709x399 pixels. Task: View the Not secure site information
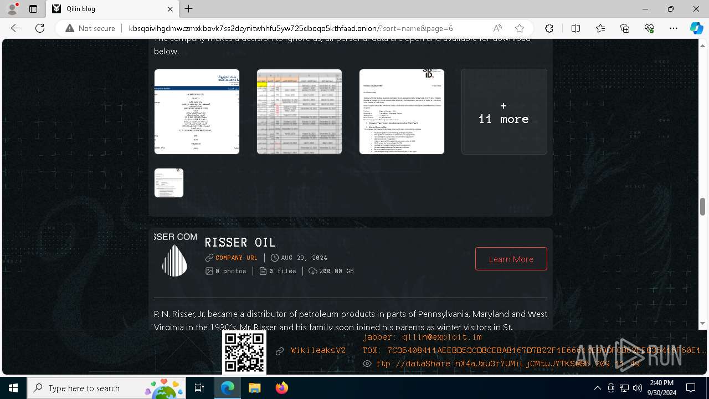click(x=90, y=28)
